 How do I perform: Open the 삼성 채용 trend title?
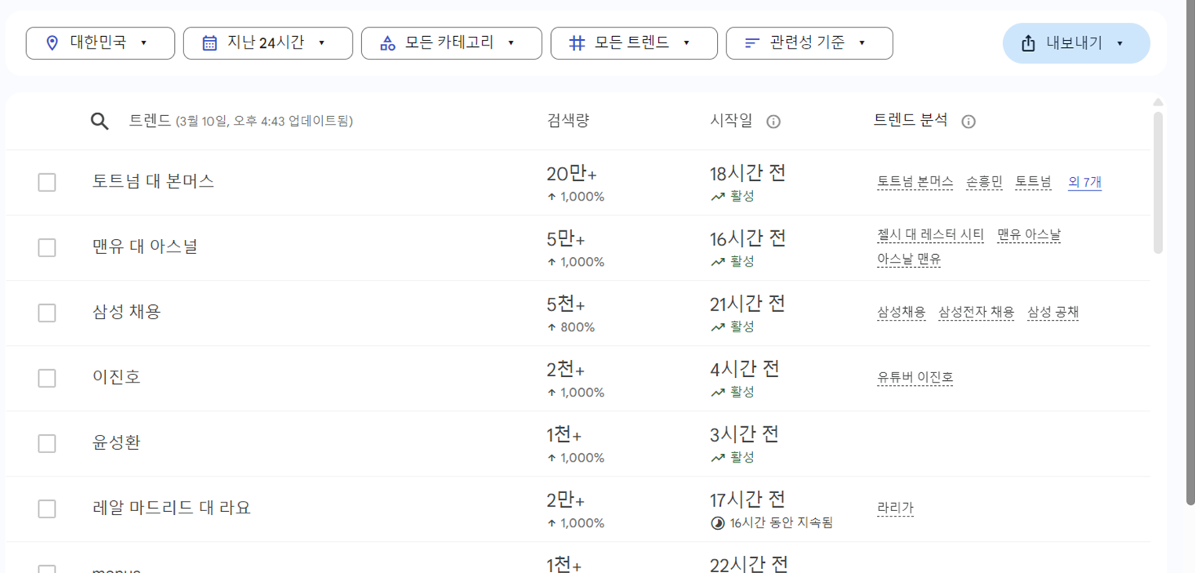pos(127,312)
